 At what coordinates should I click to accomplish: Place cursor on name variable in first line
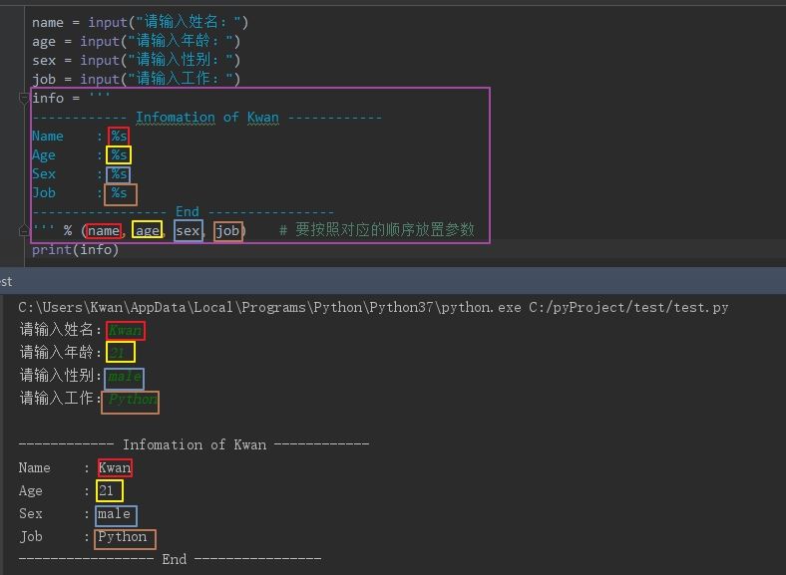point(48,23)
